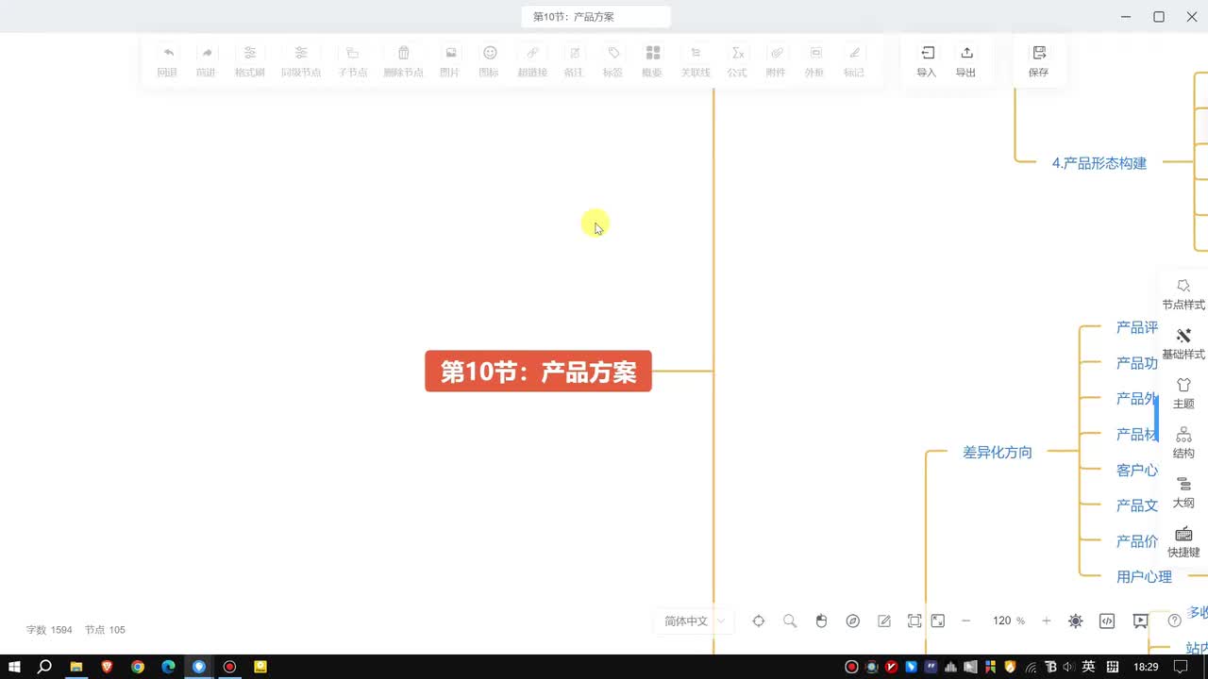Toggle the read-only edit mode icon
The width and height of the screenshot is (1208, 679).
click(x=884, y=621)
